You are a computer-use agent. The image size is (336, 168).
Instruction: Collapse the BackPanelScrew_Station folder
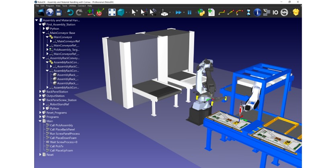tap(40, 100)
